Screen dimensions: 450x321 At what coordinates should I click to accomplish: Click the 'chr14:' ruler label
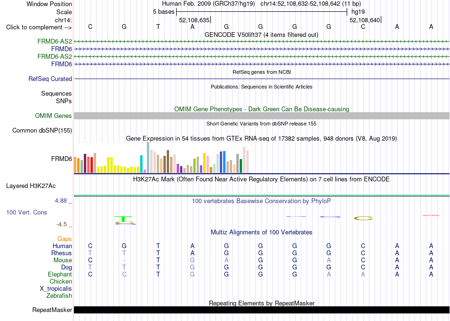click(x=63, y=20)
